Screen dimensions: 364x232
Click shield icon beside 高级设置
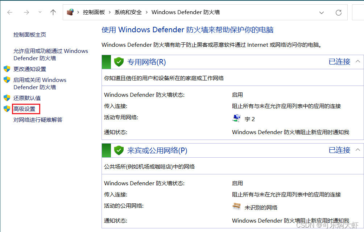7,109
